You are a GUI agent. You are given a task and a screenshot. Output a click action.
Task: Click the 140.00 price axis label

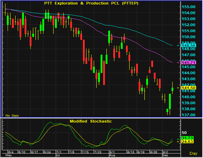click(189, 97)
